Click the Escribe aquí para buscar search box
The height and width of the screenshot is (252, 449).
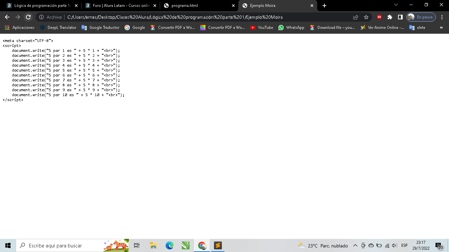(x=72, y=245)
